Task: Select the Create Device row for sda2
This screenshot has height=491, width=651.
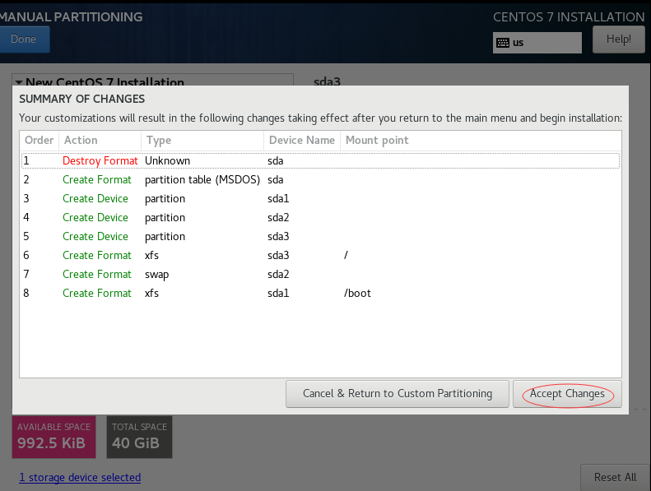Action: pyautogui.click(x=320, y=217)
